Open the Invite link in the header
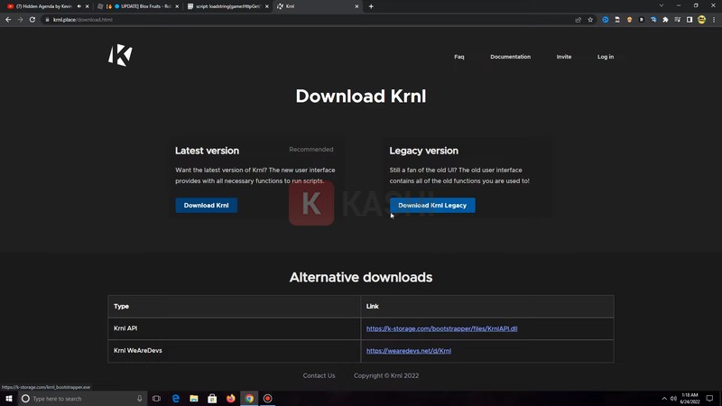Image resolution: width=722 pixels, height=406 pixels. 563,57
